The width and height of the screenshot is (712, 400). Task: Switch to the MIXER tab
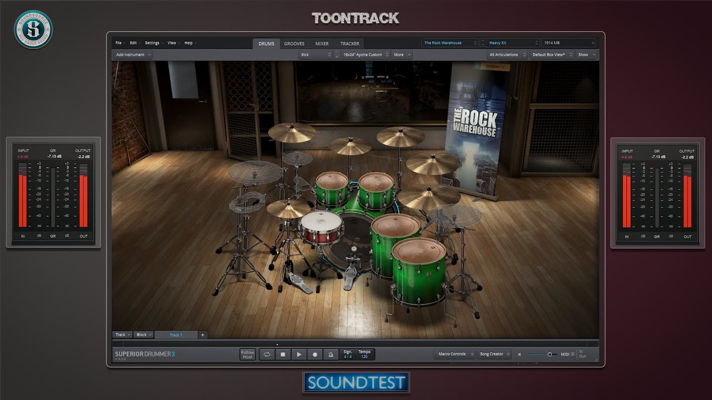tap(322, 43)
